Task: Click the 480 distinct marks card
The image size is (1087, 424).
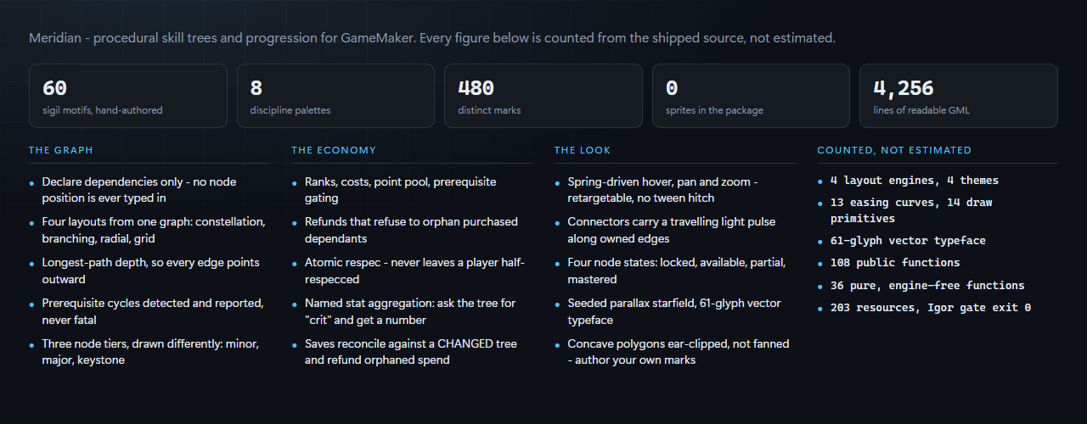Action: pyautogui.click(x=543, y=96)
